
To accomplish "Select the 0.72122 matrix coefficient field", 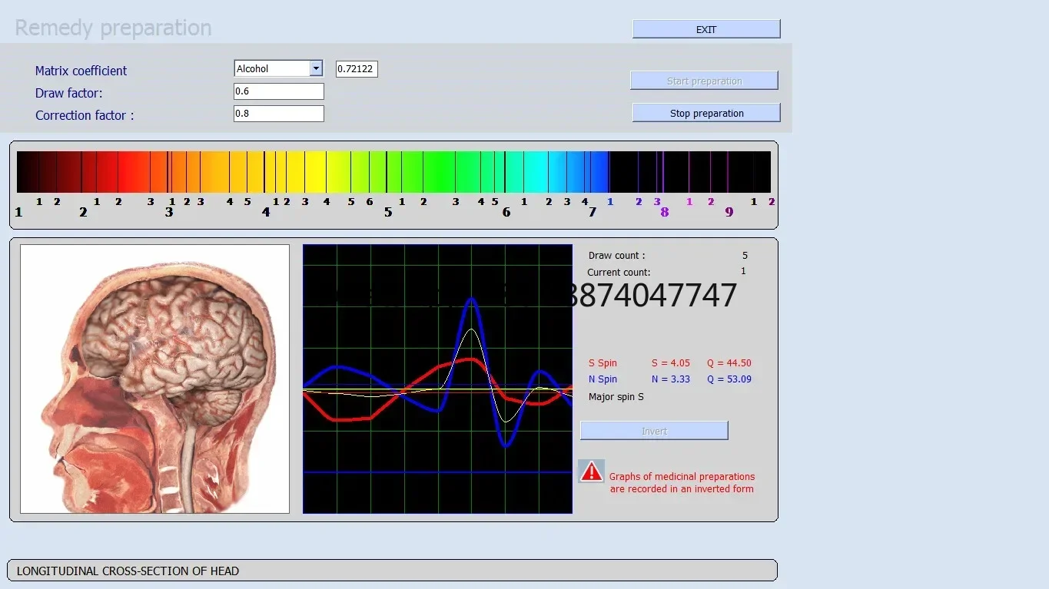I will (357, 69).
